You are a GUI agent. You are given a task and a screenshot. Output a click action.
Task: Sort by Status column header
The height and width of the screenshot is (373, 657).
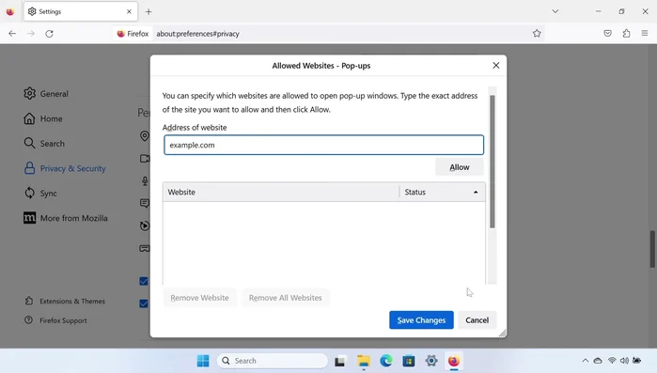(x=443, y=192)
